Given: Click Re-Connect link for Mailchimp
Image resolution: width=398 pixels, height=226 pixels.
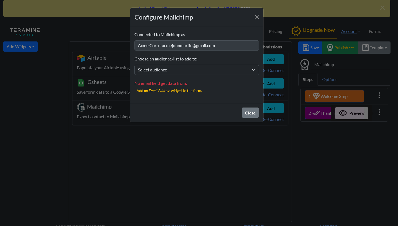Looking at the screenshot, I should coord(273,119).
